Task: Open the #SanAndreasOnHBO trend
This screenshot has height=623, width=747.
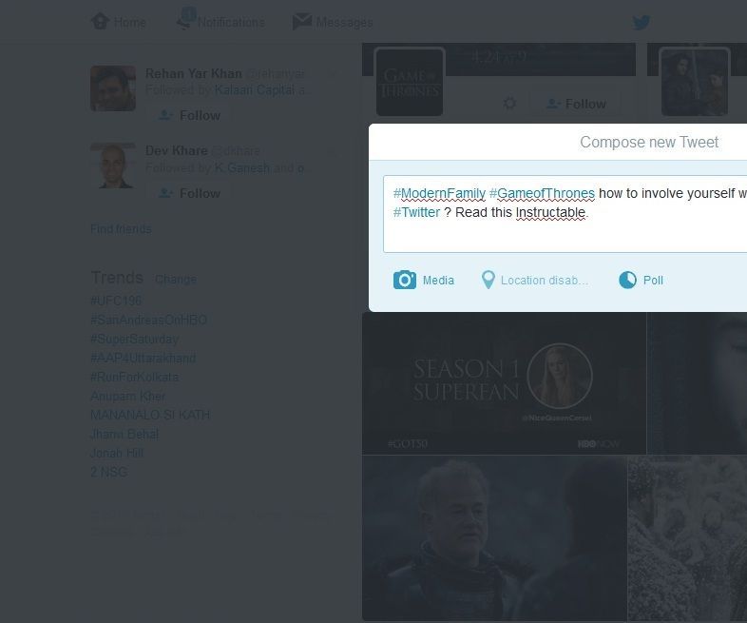Action: [x=148, y=320]
